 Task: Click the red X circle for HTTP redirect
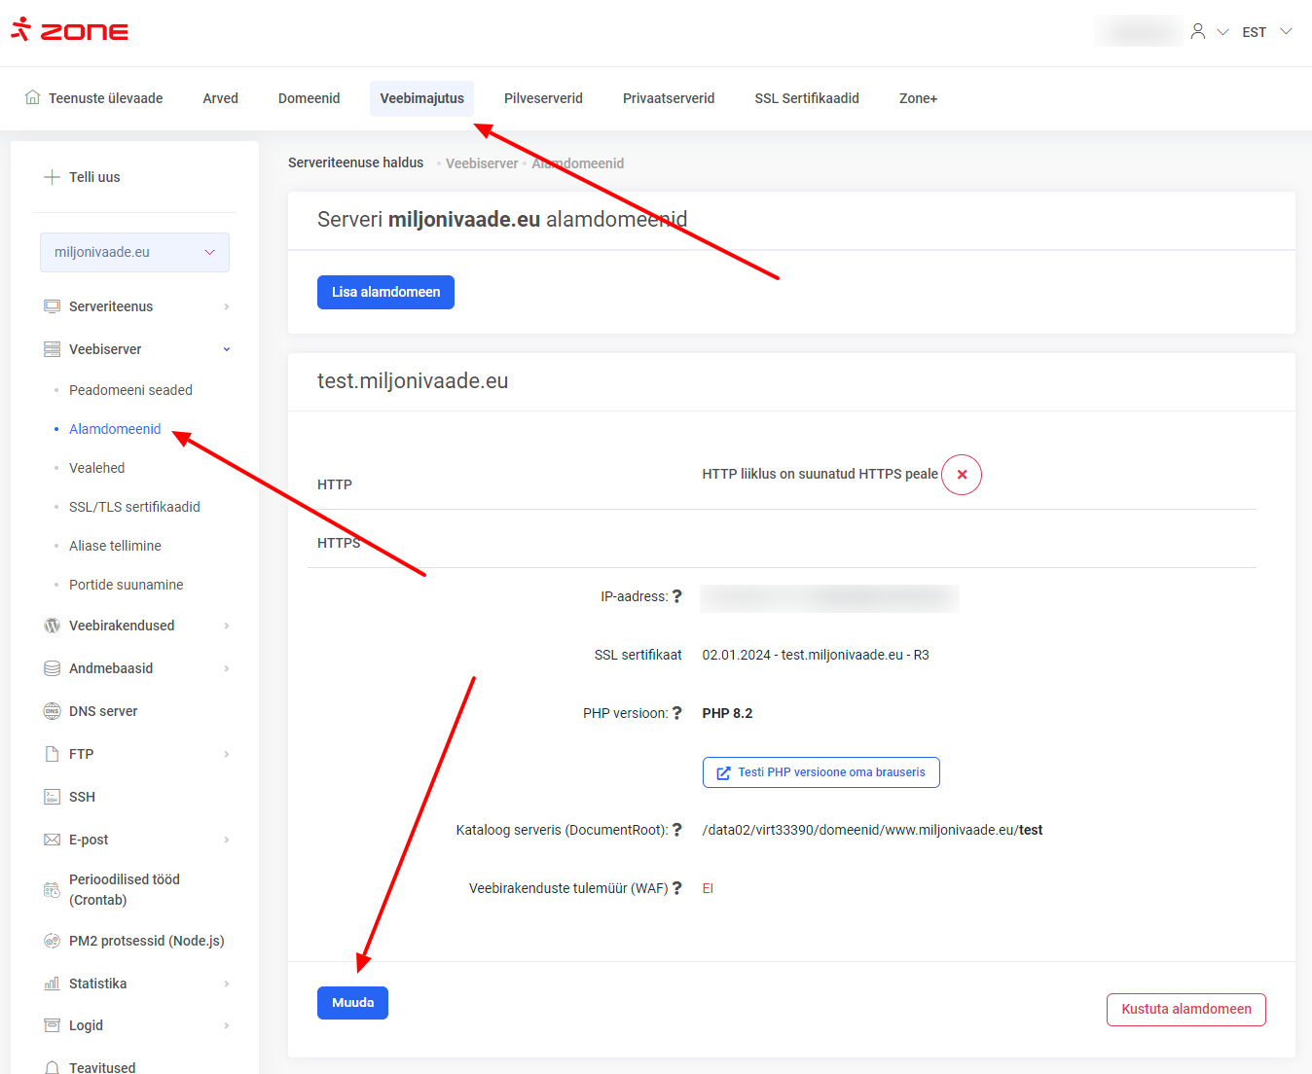point(962,475)
